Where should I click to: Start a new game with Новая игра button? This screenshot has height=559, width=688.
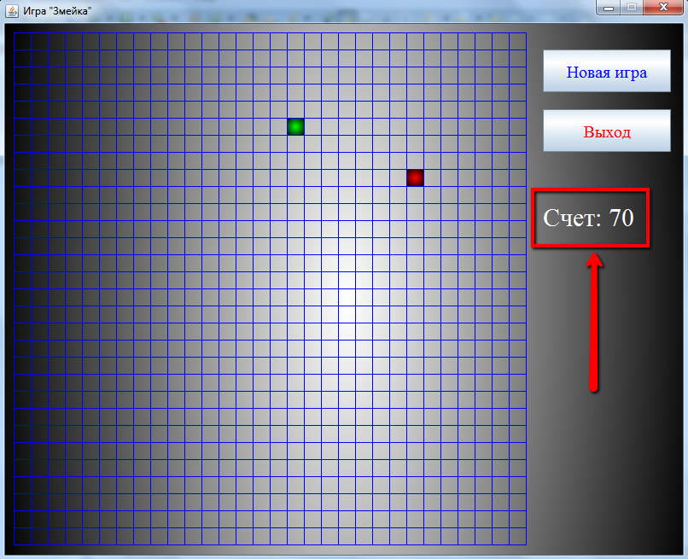(x=607, y=71)
